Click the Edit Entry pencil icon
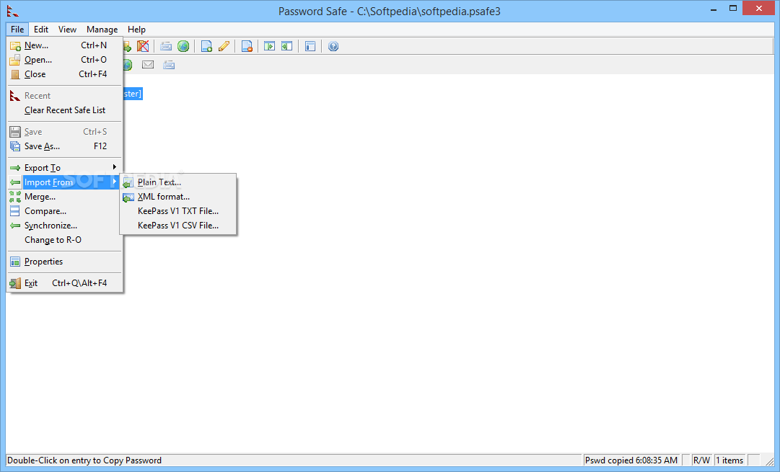The height and width of the screenshot is (472, 780). click(x=224, y=46)
